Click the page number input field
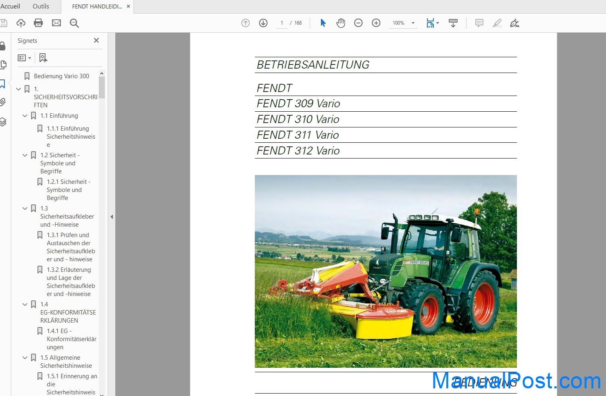606x396 pixels. (x=282, y=23)
